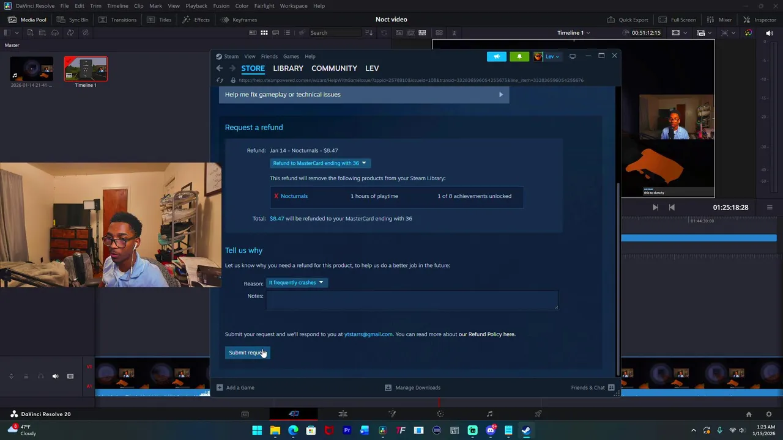The image size is (783, 440).
Task: Open Windows Start menu
Action: coord(257,430)
